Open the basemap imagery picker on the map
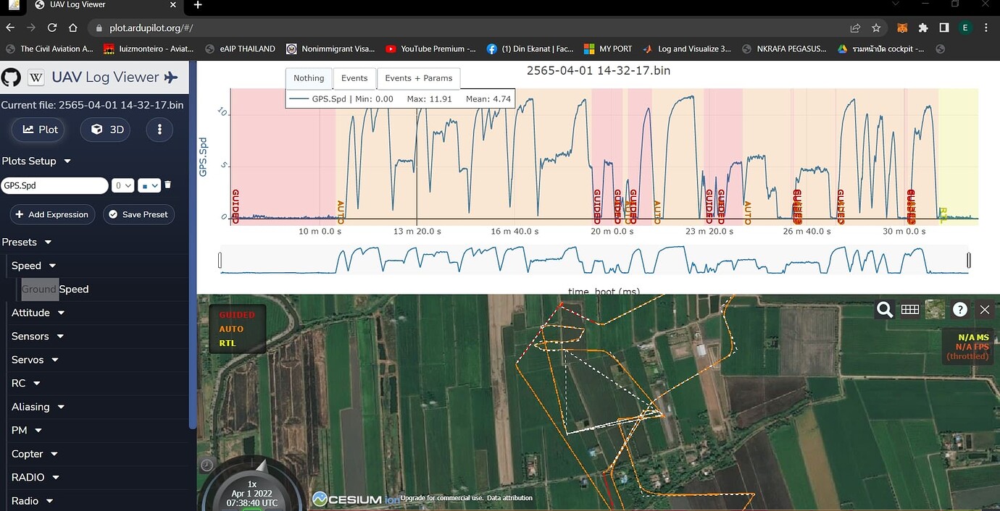1000x511 pixels. [935, 309]
